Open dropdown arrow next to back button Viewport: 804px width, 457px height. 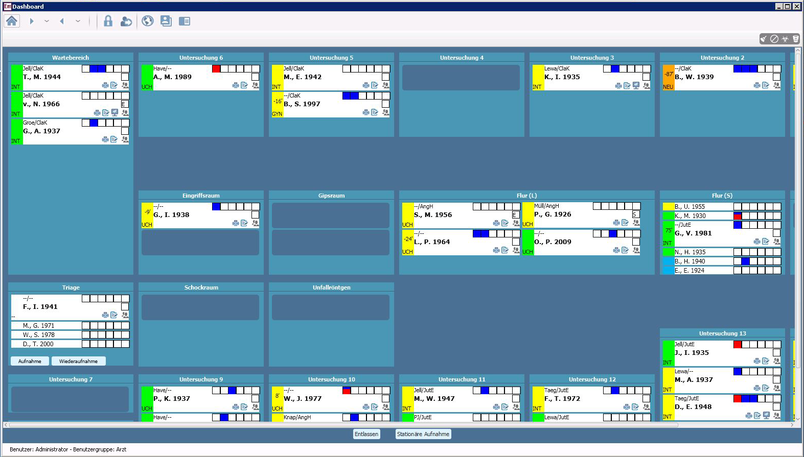78,21
